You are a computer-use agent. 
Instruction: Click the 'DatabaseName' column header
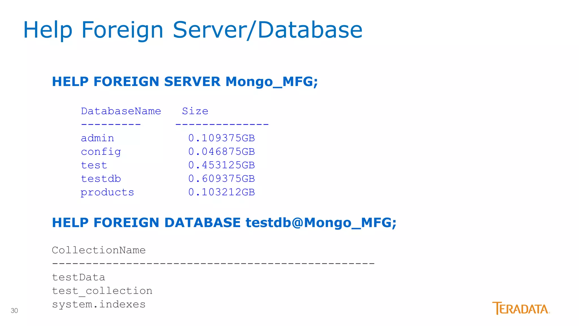click(121, 111)
